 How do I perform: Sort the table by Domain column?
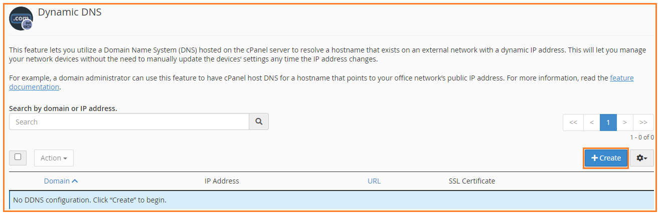61,181
